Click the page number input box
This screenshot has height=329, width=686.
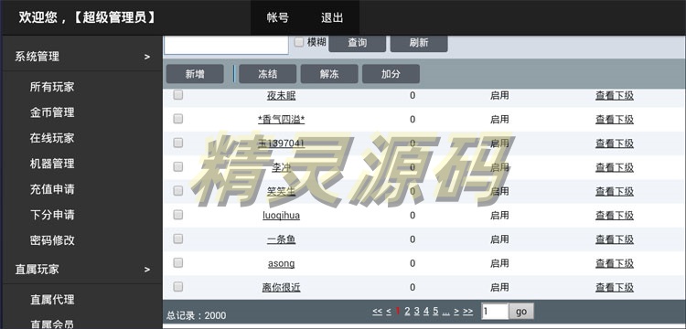coord(495,312)
